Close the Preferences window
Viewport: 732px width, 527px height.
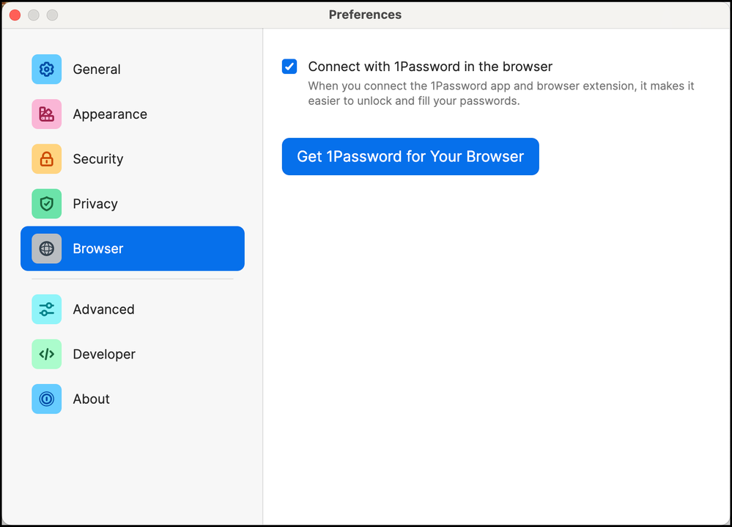pos(15,15)
